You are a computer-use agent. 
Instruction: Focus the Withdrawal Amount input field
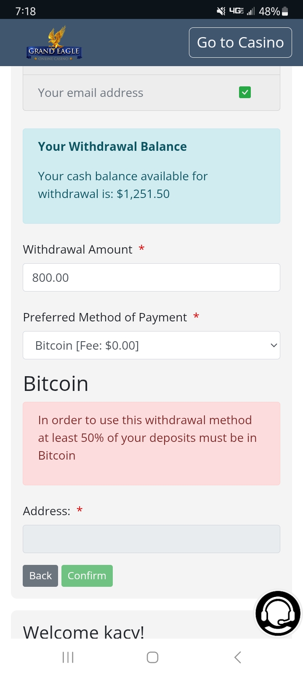tap(151, 278)
